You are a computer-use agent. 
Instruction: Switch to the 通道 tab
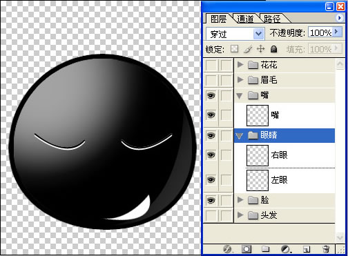pos(245,19)
